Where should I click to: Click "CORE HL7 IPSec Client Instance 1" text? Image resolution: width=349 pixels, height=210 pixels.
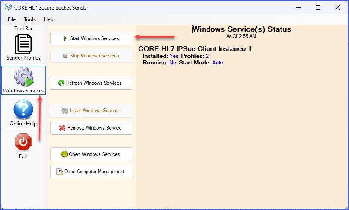point(195,49)
